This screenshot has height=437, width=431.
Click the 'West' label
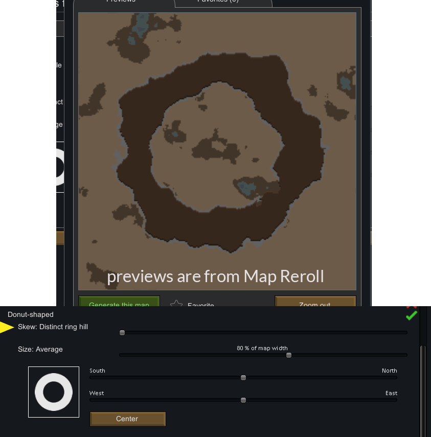click(97, 393)
